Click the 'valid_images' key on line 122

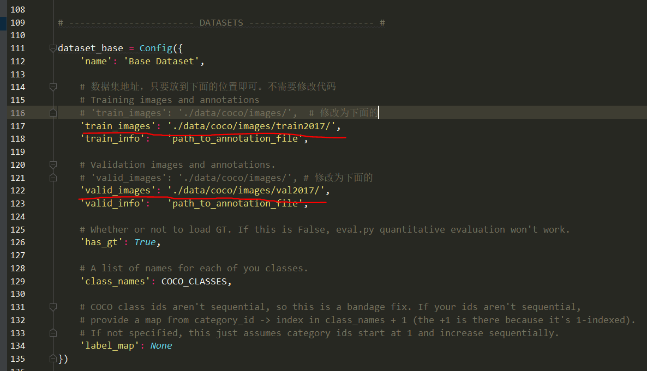pos(118,191)
